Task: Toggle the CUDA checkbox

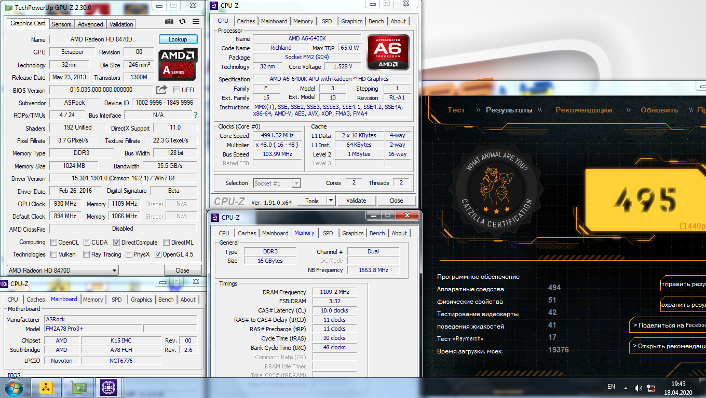Action: pyautogui.click(x=86, y=242)
